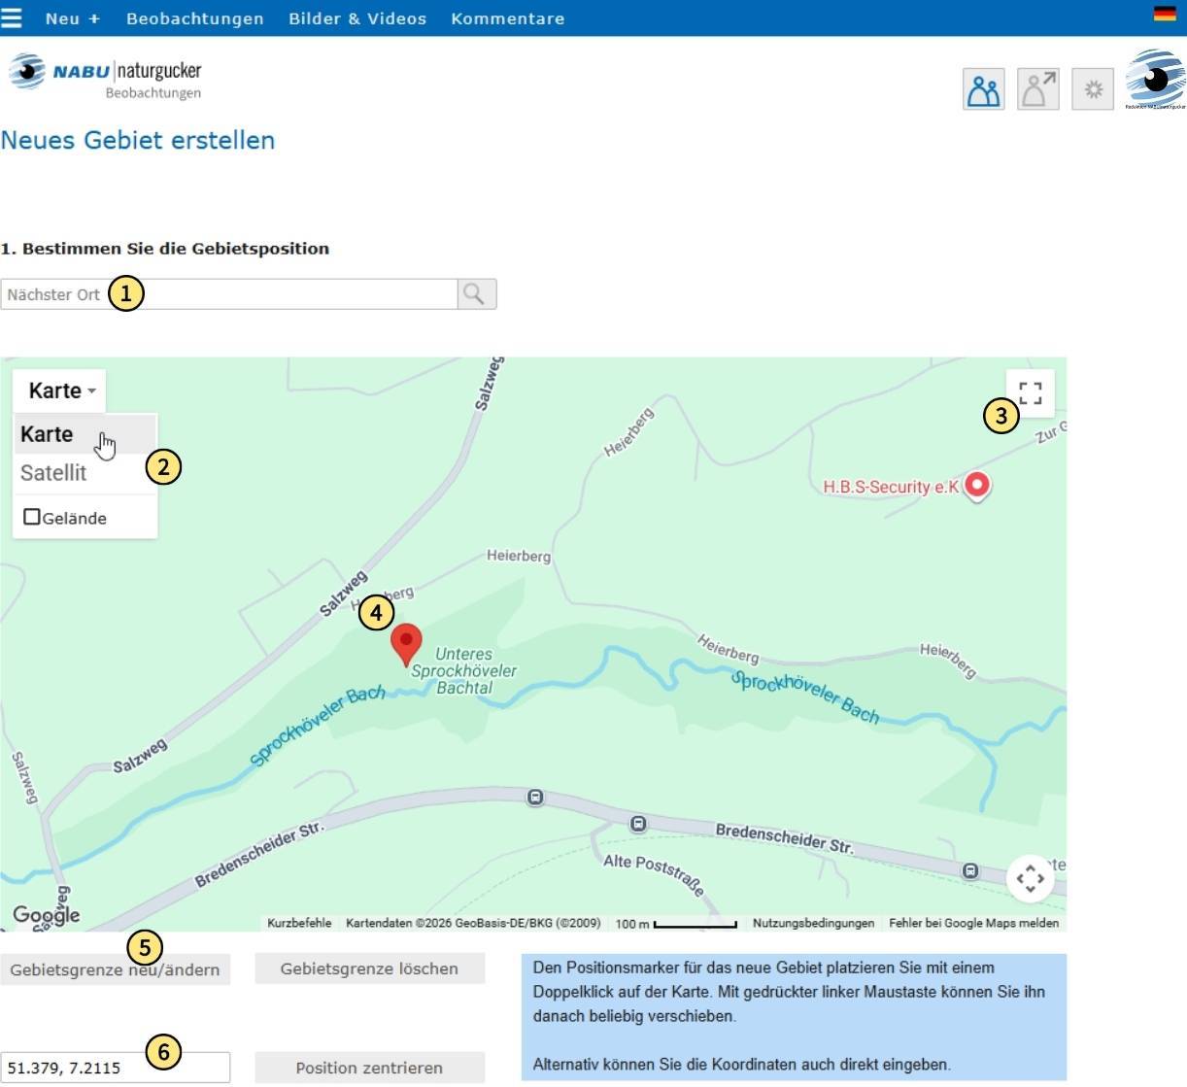1187x1087 pixels.
Task: Click the H.B.S-Security place pin
Action: [x=977, y=485]
